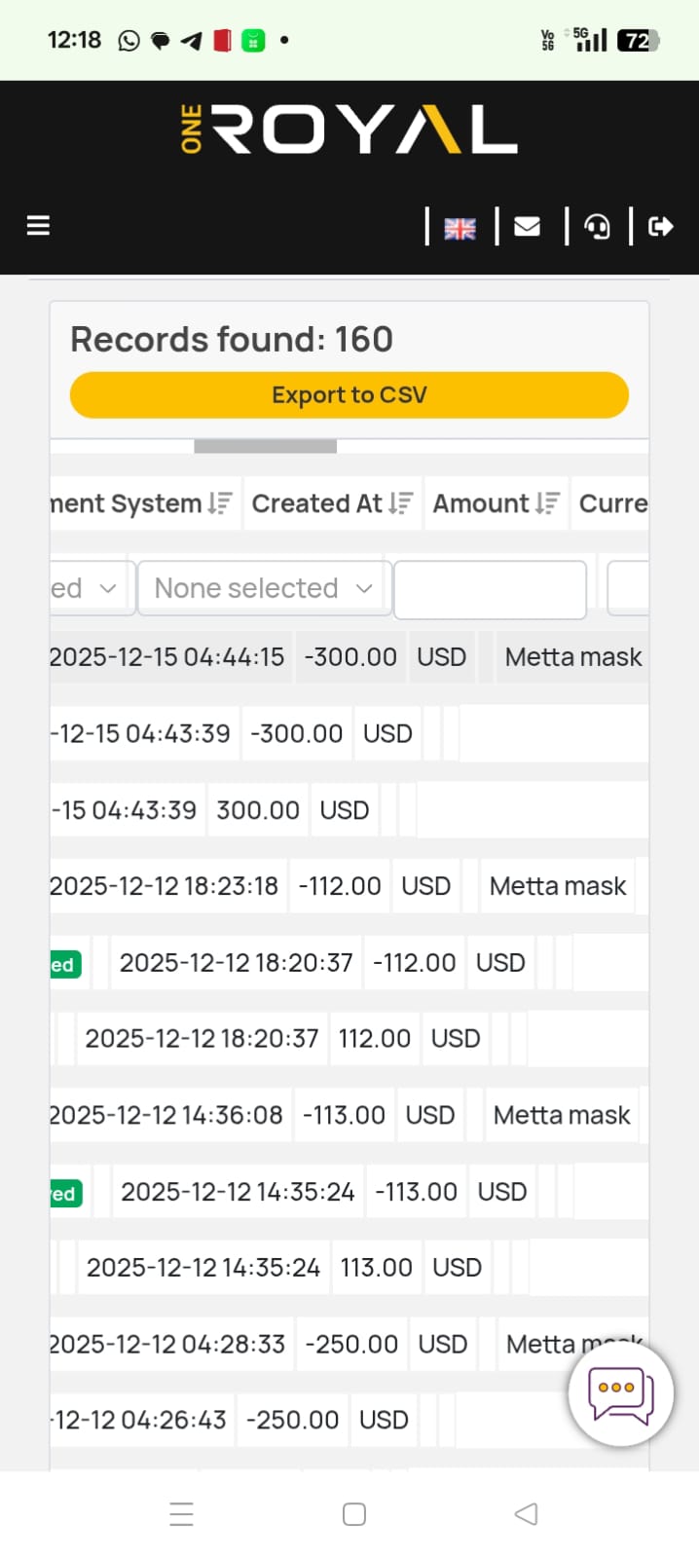Click the Records found: 160 heading

232,339
